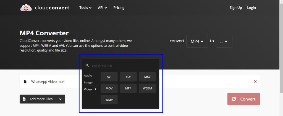Open the API menu
Viewport: 283px width, 116px height.
tap(102, 7)
